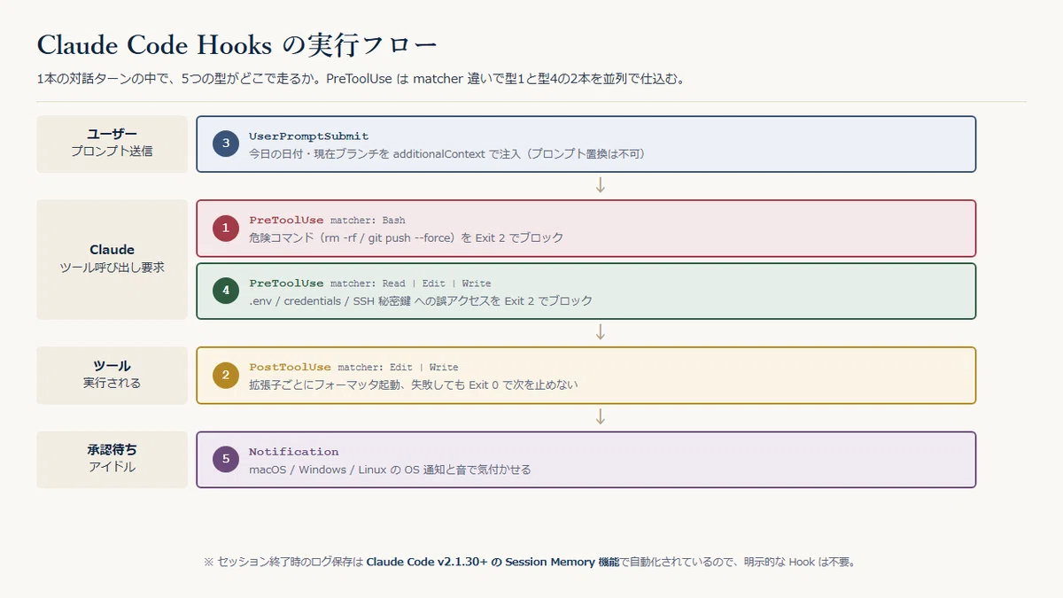Click the "UserPromptSubmit" hook name
Viewport: 1063px width, 598px height.
coord(308,136)
